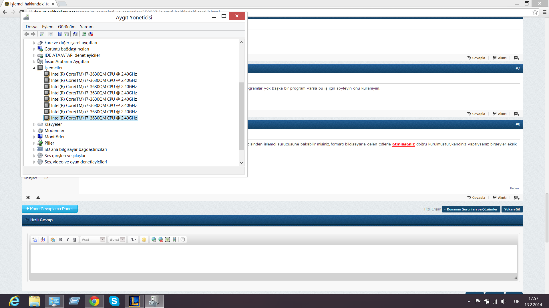
Task: Toggle italic formatting in quick reply
Action: tap(68, 240)
